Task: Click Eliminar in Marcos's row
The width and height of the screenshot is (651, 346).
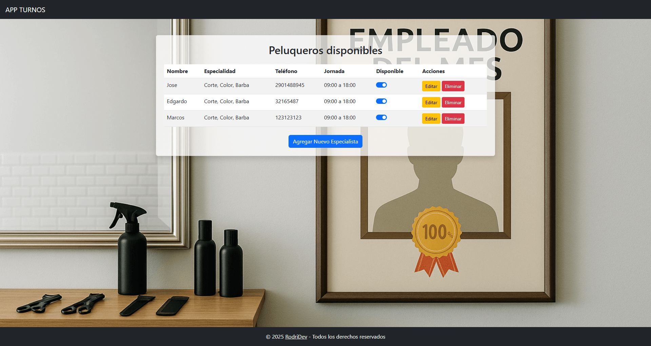Action: point(453,119)
